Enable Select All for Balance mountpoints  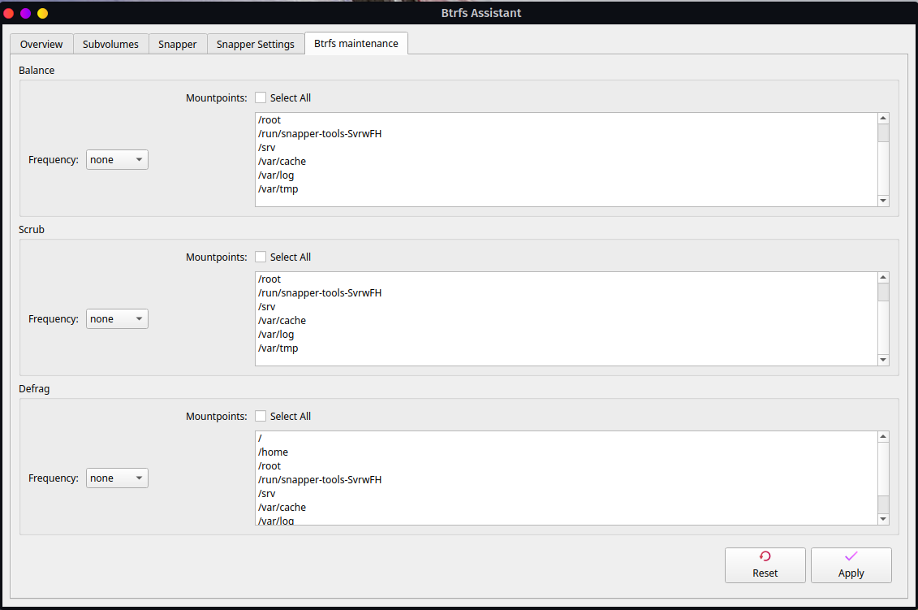pos(261,97)
